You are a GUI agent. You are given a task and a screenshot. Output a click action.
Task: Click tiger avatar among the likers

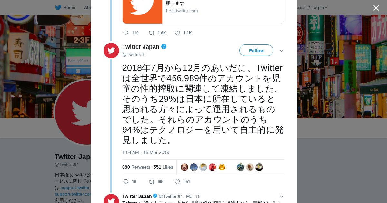(222, 167)
